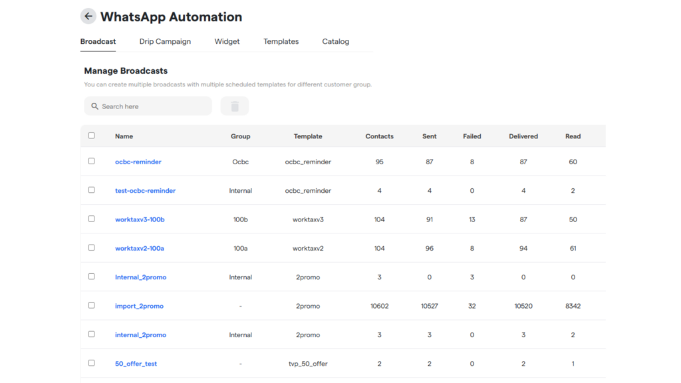Click the Contacts column header

tap(379, 136)
